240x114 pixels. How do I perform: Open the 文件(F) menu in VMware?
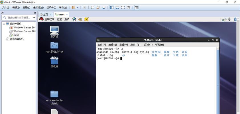[x=6, y=7]
